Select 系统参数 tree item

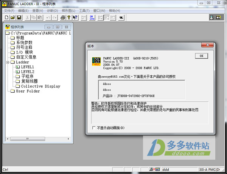tap(24, 43)
